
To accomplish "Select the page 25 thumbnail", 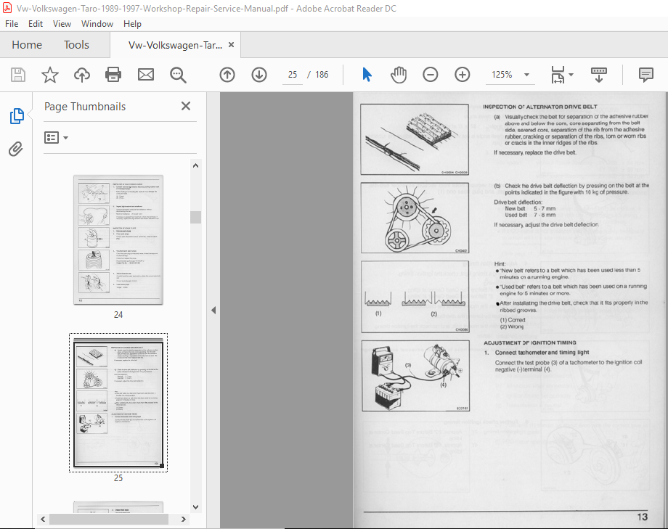I will [118, 403].
